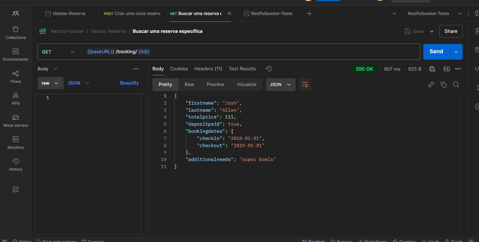The width and height of the screenshot is (479, 242).
Task: Open the History sidebar panel
Action: click(x=15, y=165)
